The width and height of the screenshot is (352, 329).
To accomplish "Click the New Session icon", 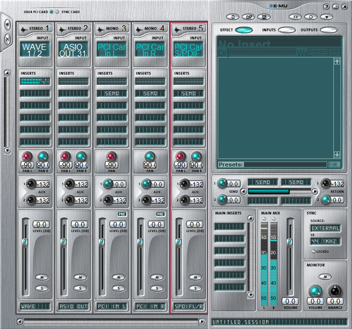I will pos(233,17).
